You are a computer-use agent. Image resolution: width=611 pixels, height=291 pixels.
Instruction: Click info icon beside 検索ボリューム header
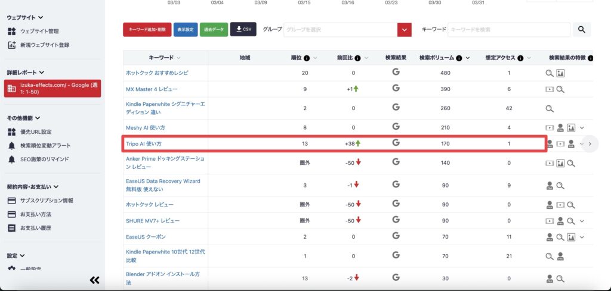459,58
